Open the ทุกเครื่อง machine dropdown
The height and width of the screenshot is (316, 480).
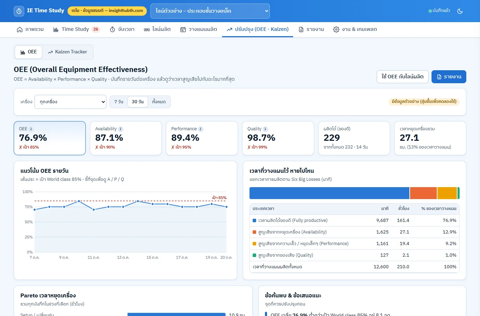(x=70, y=102)
